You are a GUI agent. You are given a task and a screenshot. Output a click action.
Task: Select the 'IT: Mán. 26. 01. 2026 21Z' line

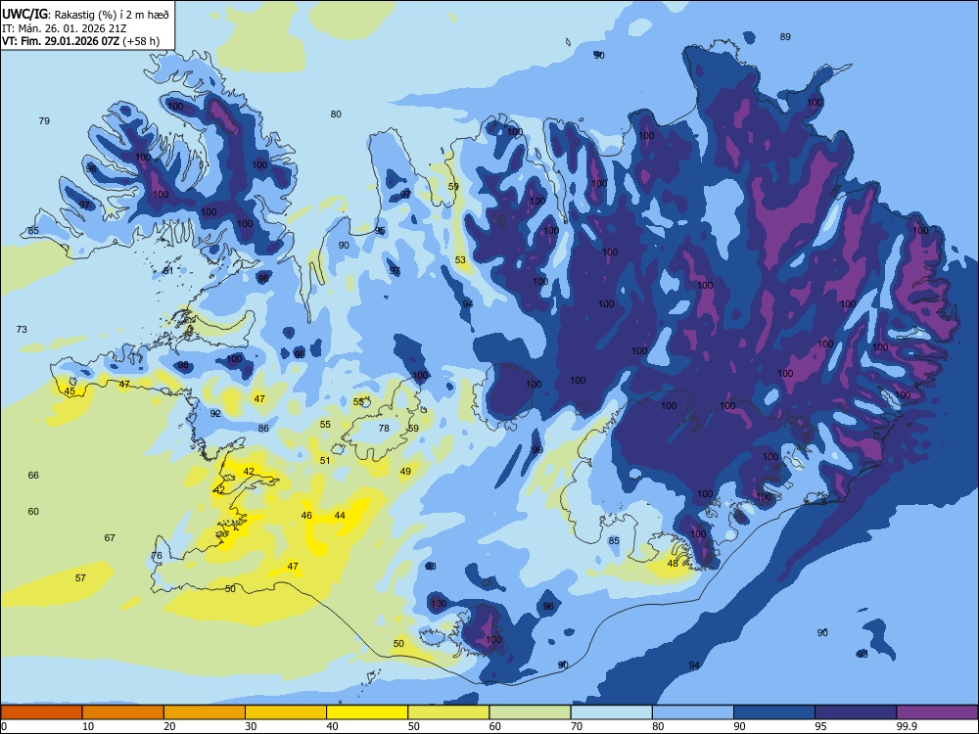tap(65, 28)
